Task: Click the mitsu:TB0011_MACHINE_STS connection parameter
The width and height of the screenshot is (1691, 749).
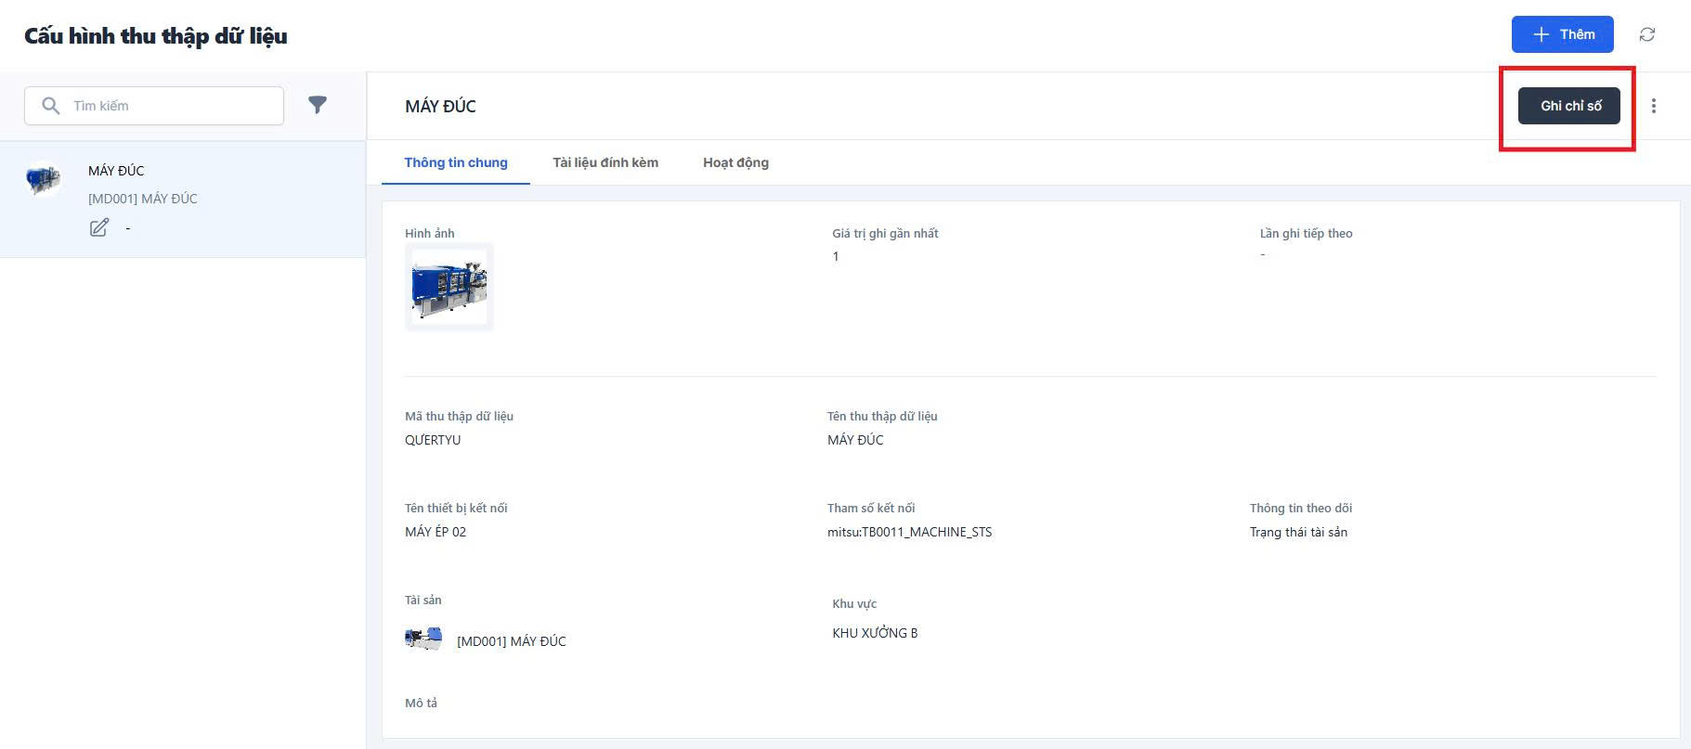Action: click(x=909, y=532)
